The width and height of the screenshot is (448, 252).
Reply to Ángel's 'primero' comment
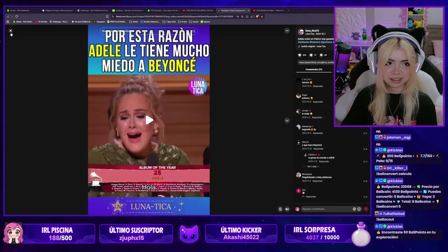[x=318, y=102]
